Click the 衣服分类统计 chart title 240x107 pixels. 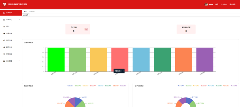tap(29, 43)
